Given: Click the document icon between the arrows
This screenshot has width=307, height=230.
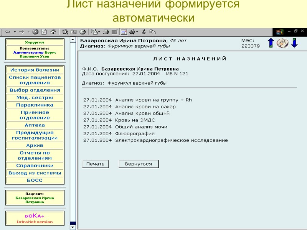Looking at the screenshot, I should 282,43.
